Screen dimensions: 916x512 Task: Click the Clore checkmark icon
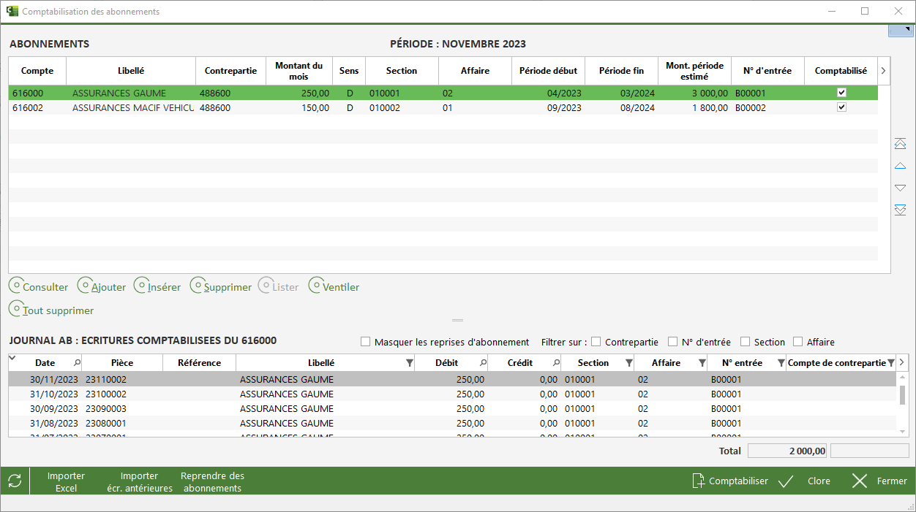click(787, 481)
